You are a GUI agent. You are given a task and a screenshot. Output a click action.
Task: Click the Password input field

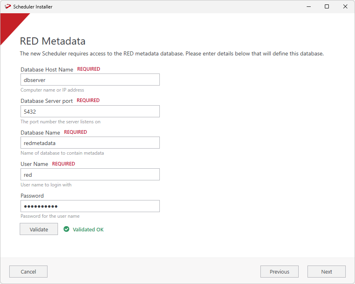pyautogui.click(x=90, y=206)
